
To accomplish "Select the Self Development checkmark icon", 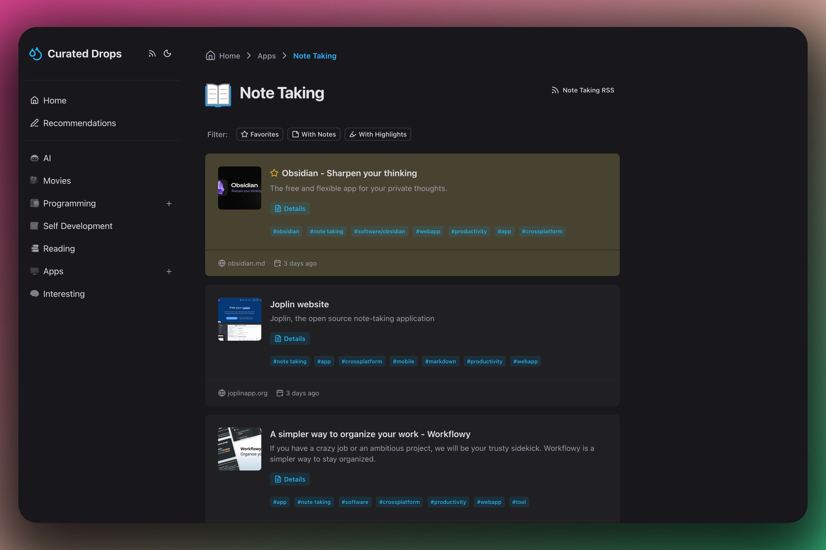I will point(34,226).
